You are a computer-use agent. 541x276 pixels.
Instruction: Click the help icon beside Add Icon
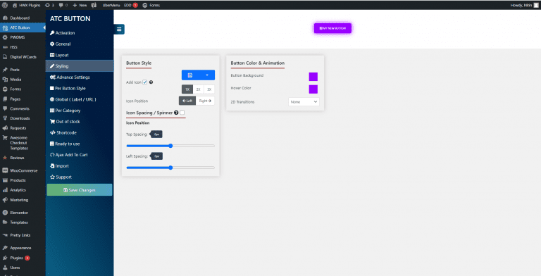click(x=151, y=82)
